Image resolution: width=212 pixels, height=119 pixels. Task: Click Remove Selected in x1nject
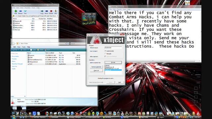96,67
